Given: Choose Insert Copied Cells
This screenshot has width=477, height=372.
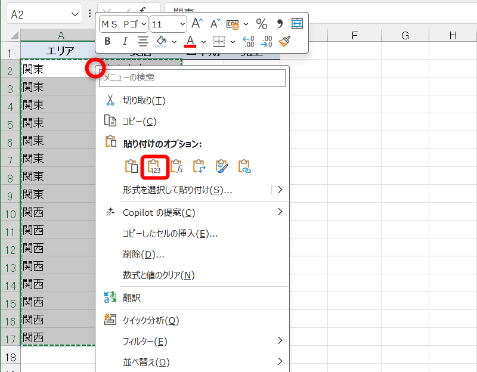Looking at the screenshot, I should 192,234.
